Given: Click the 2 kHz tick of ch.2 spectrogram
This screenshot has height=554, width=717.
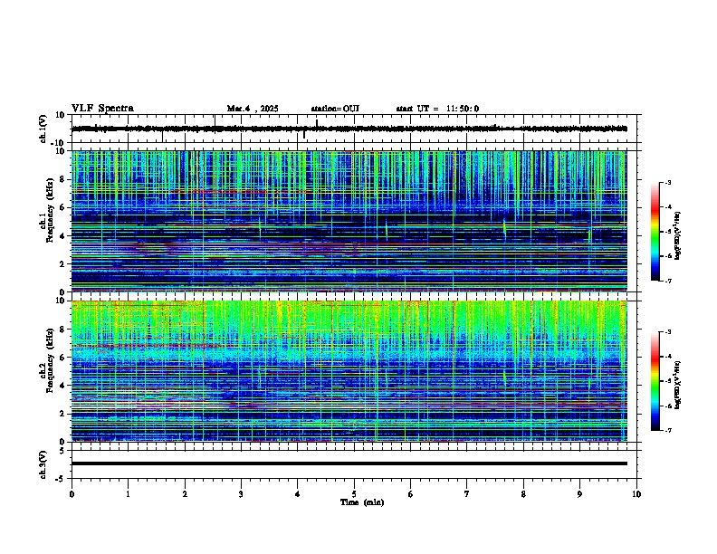Looking at the screenshot, I should coord(62,414).
